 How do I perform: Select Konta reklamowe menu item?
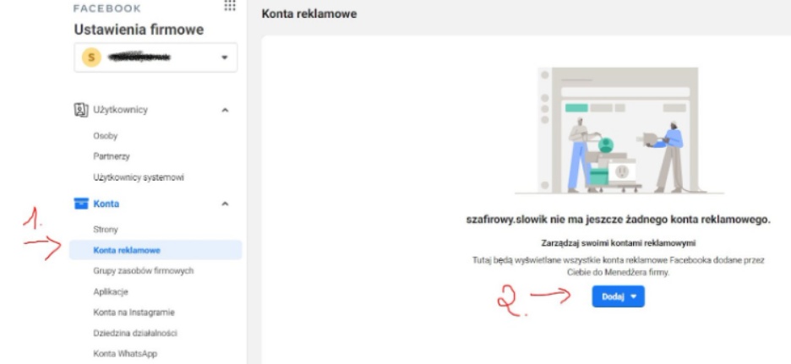click(x=155, y=250)
